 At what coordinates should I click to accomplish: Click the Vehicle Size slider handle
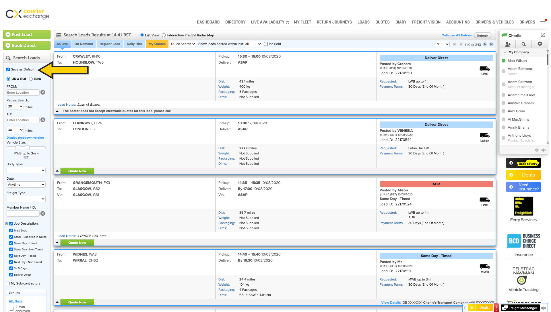18,148
